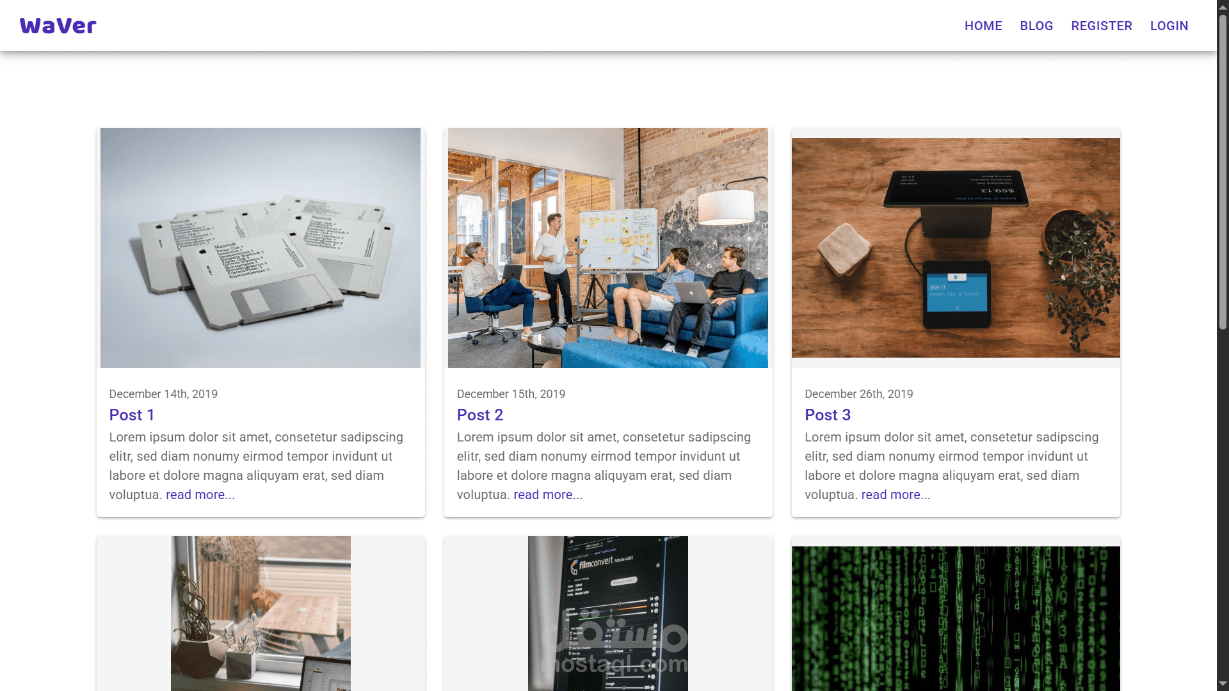This screenshot has width=1229, height=691.
Task: Go to the BLOG page
Action: tap(1036, 26)
